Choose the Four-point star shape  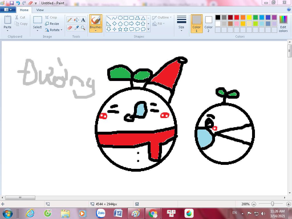click(115, 29)
